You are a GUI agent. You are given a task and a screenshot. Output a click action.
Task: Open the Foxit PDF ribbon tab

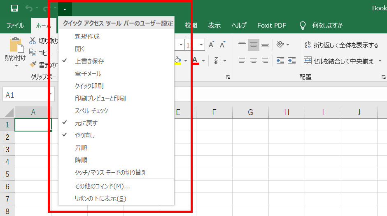272,26
